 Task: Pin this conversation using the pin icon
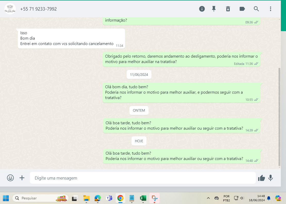point(214,9)
